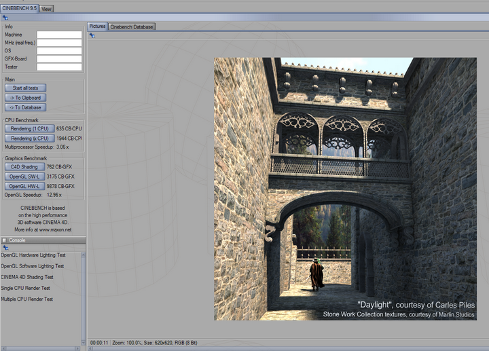Select the 1944 CB-CPU result text
Image resolution: width=489 pixels, height=351 pixels.
tap(69, 138)
